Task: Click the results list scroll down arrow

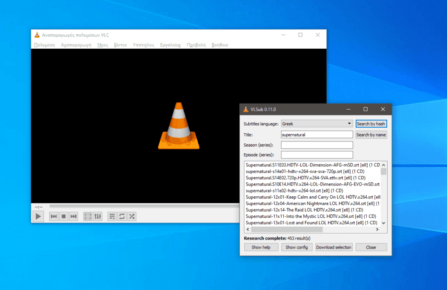Action: [x=384, y=223]
